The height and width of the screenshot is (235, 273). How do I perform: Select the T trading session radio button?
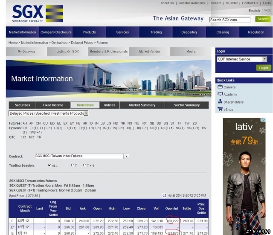coord(72,165)
